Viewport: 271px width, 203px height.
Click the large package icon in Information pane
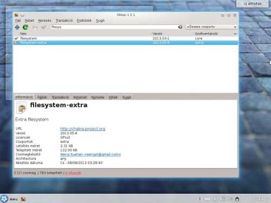coord(22,108)
